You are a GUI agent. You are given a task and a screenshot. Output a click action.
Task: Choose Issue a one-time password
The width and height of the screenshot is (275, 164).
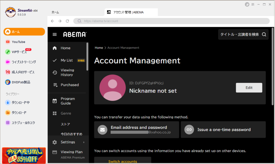pyautogui.click(x=223, y=130)
